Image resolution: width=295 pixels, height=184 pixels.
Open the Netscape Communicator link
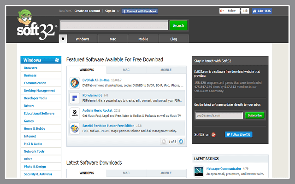click(224, 169)
